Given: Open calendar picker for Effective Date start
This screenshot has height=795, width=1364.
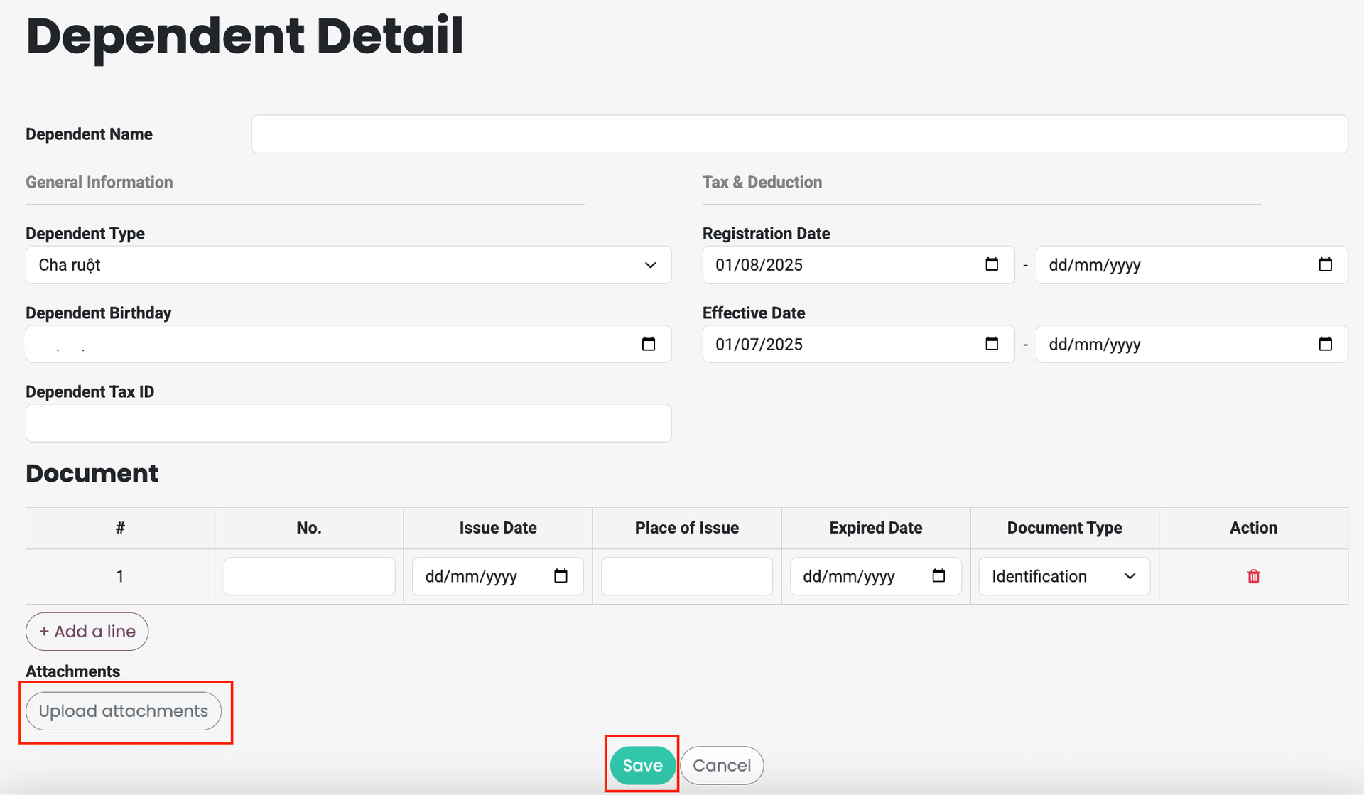Looking at the screenshot, I should (992, 344).
